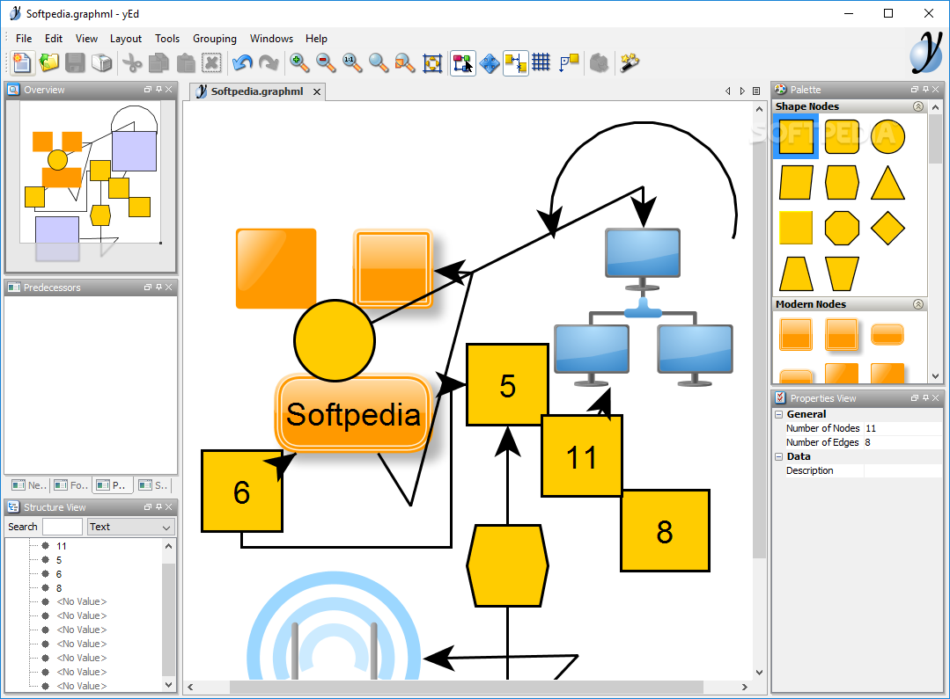
Task: Click zoom to selection magnifier icon
Action: (405, 63)
